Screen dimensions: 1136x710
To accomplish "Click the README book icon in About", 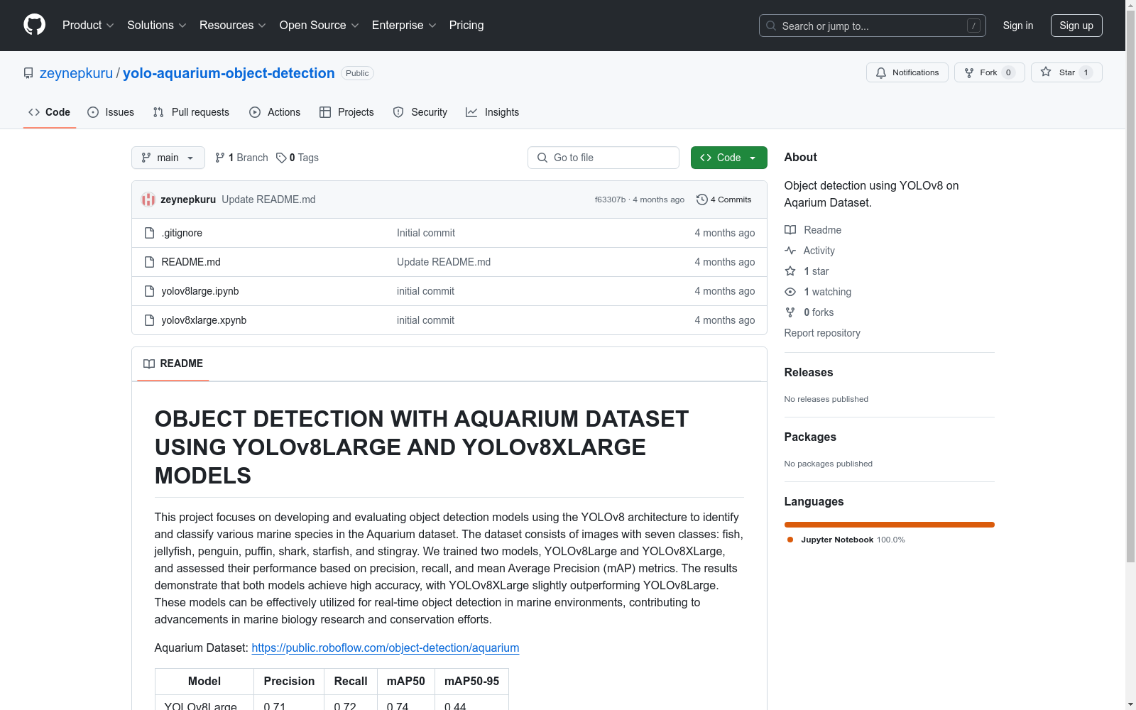I will [x=790, y=230].
